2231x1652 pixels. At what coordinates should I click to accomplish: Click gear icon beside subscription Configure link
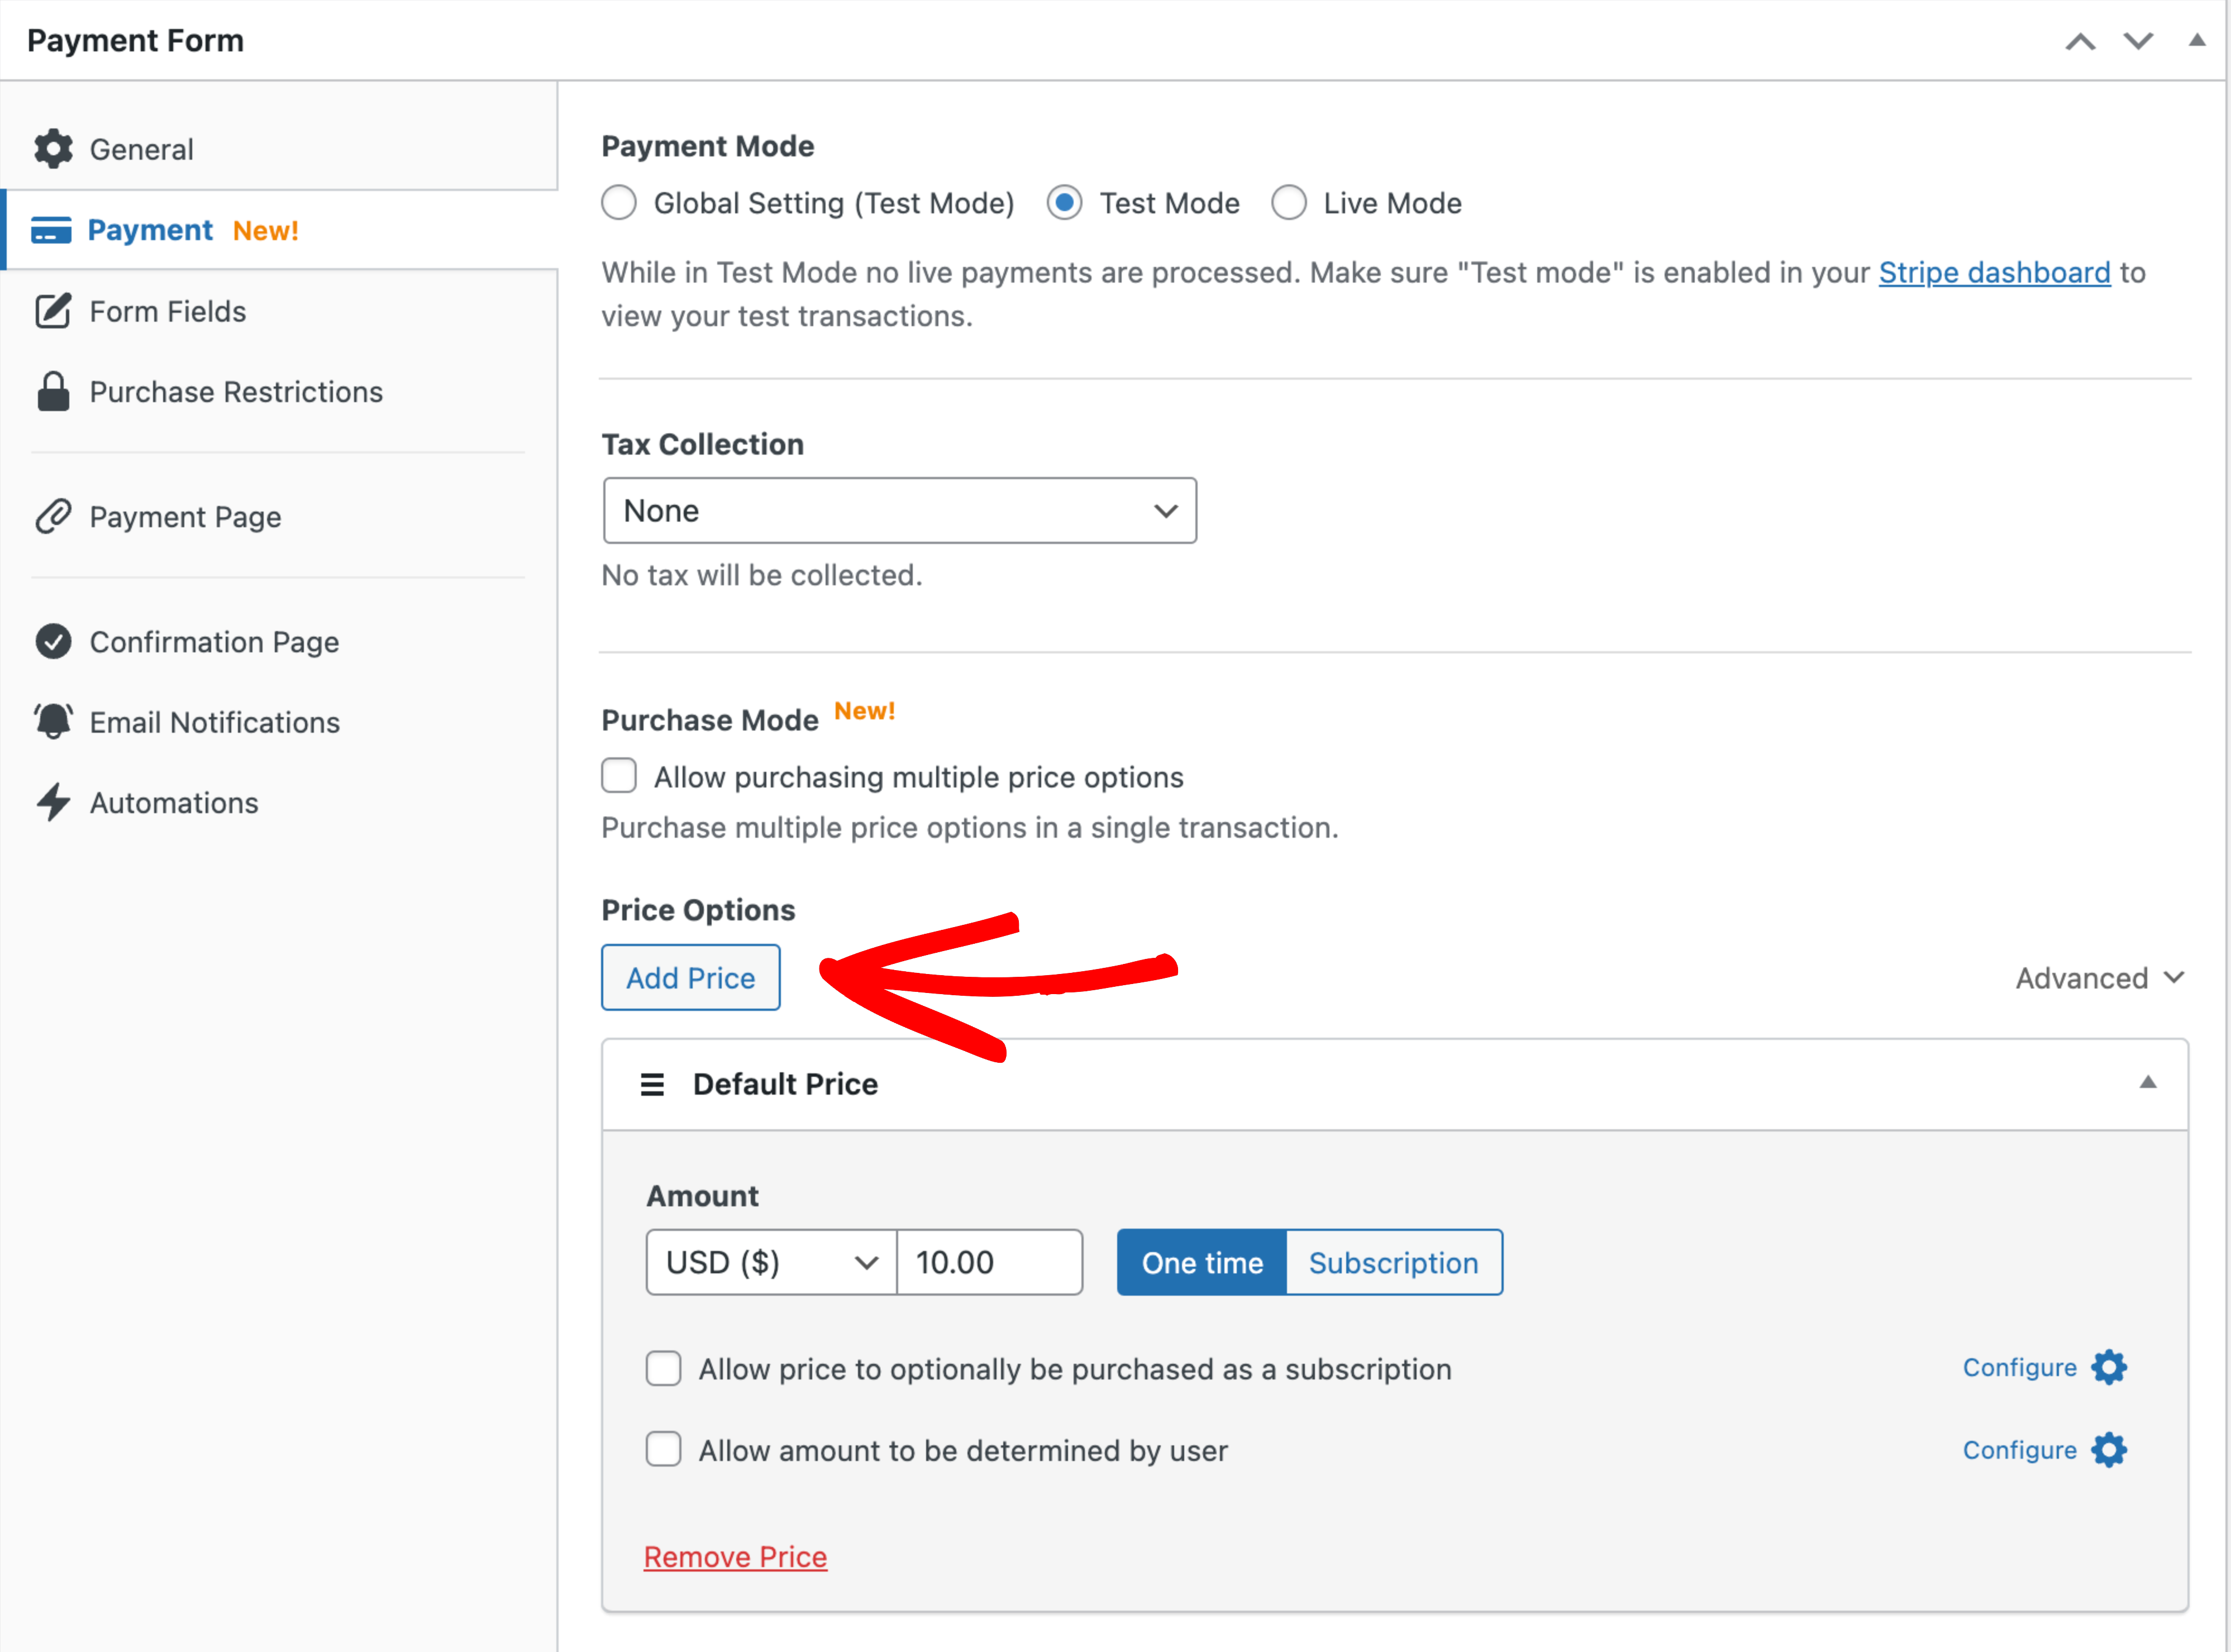pos(2109,1367)
